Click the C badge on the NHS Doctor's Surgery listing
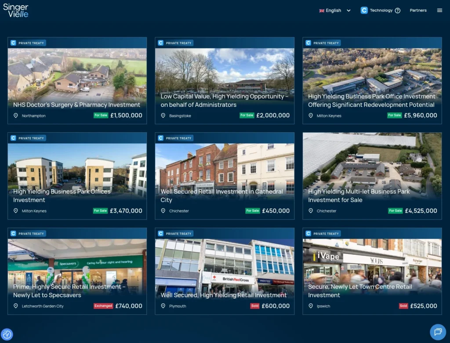 (x=13, y=43)
